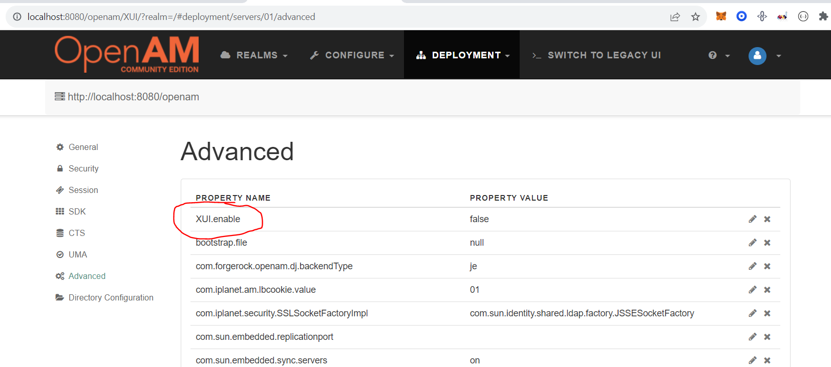Image resolution: width=831 pixels, height=367 pixels.
Task: Delete the com.iplanet.am.lbcookie.value row
Action: pos(767,290)
